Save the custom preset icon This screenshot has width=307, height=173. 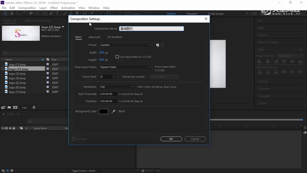point(158,45)
